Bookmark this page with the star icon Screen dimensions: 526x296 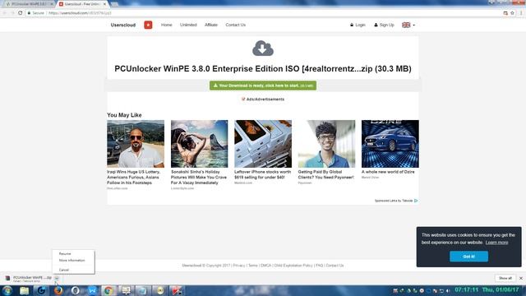512,13
